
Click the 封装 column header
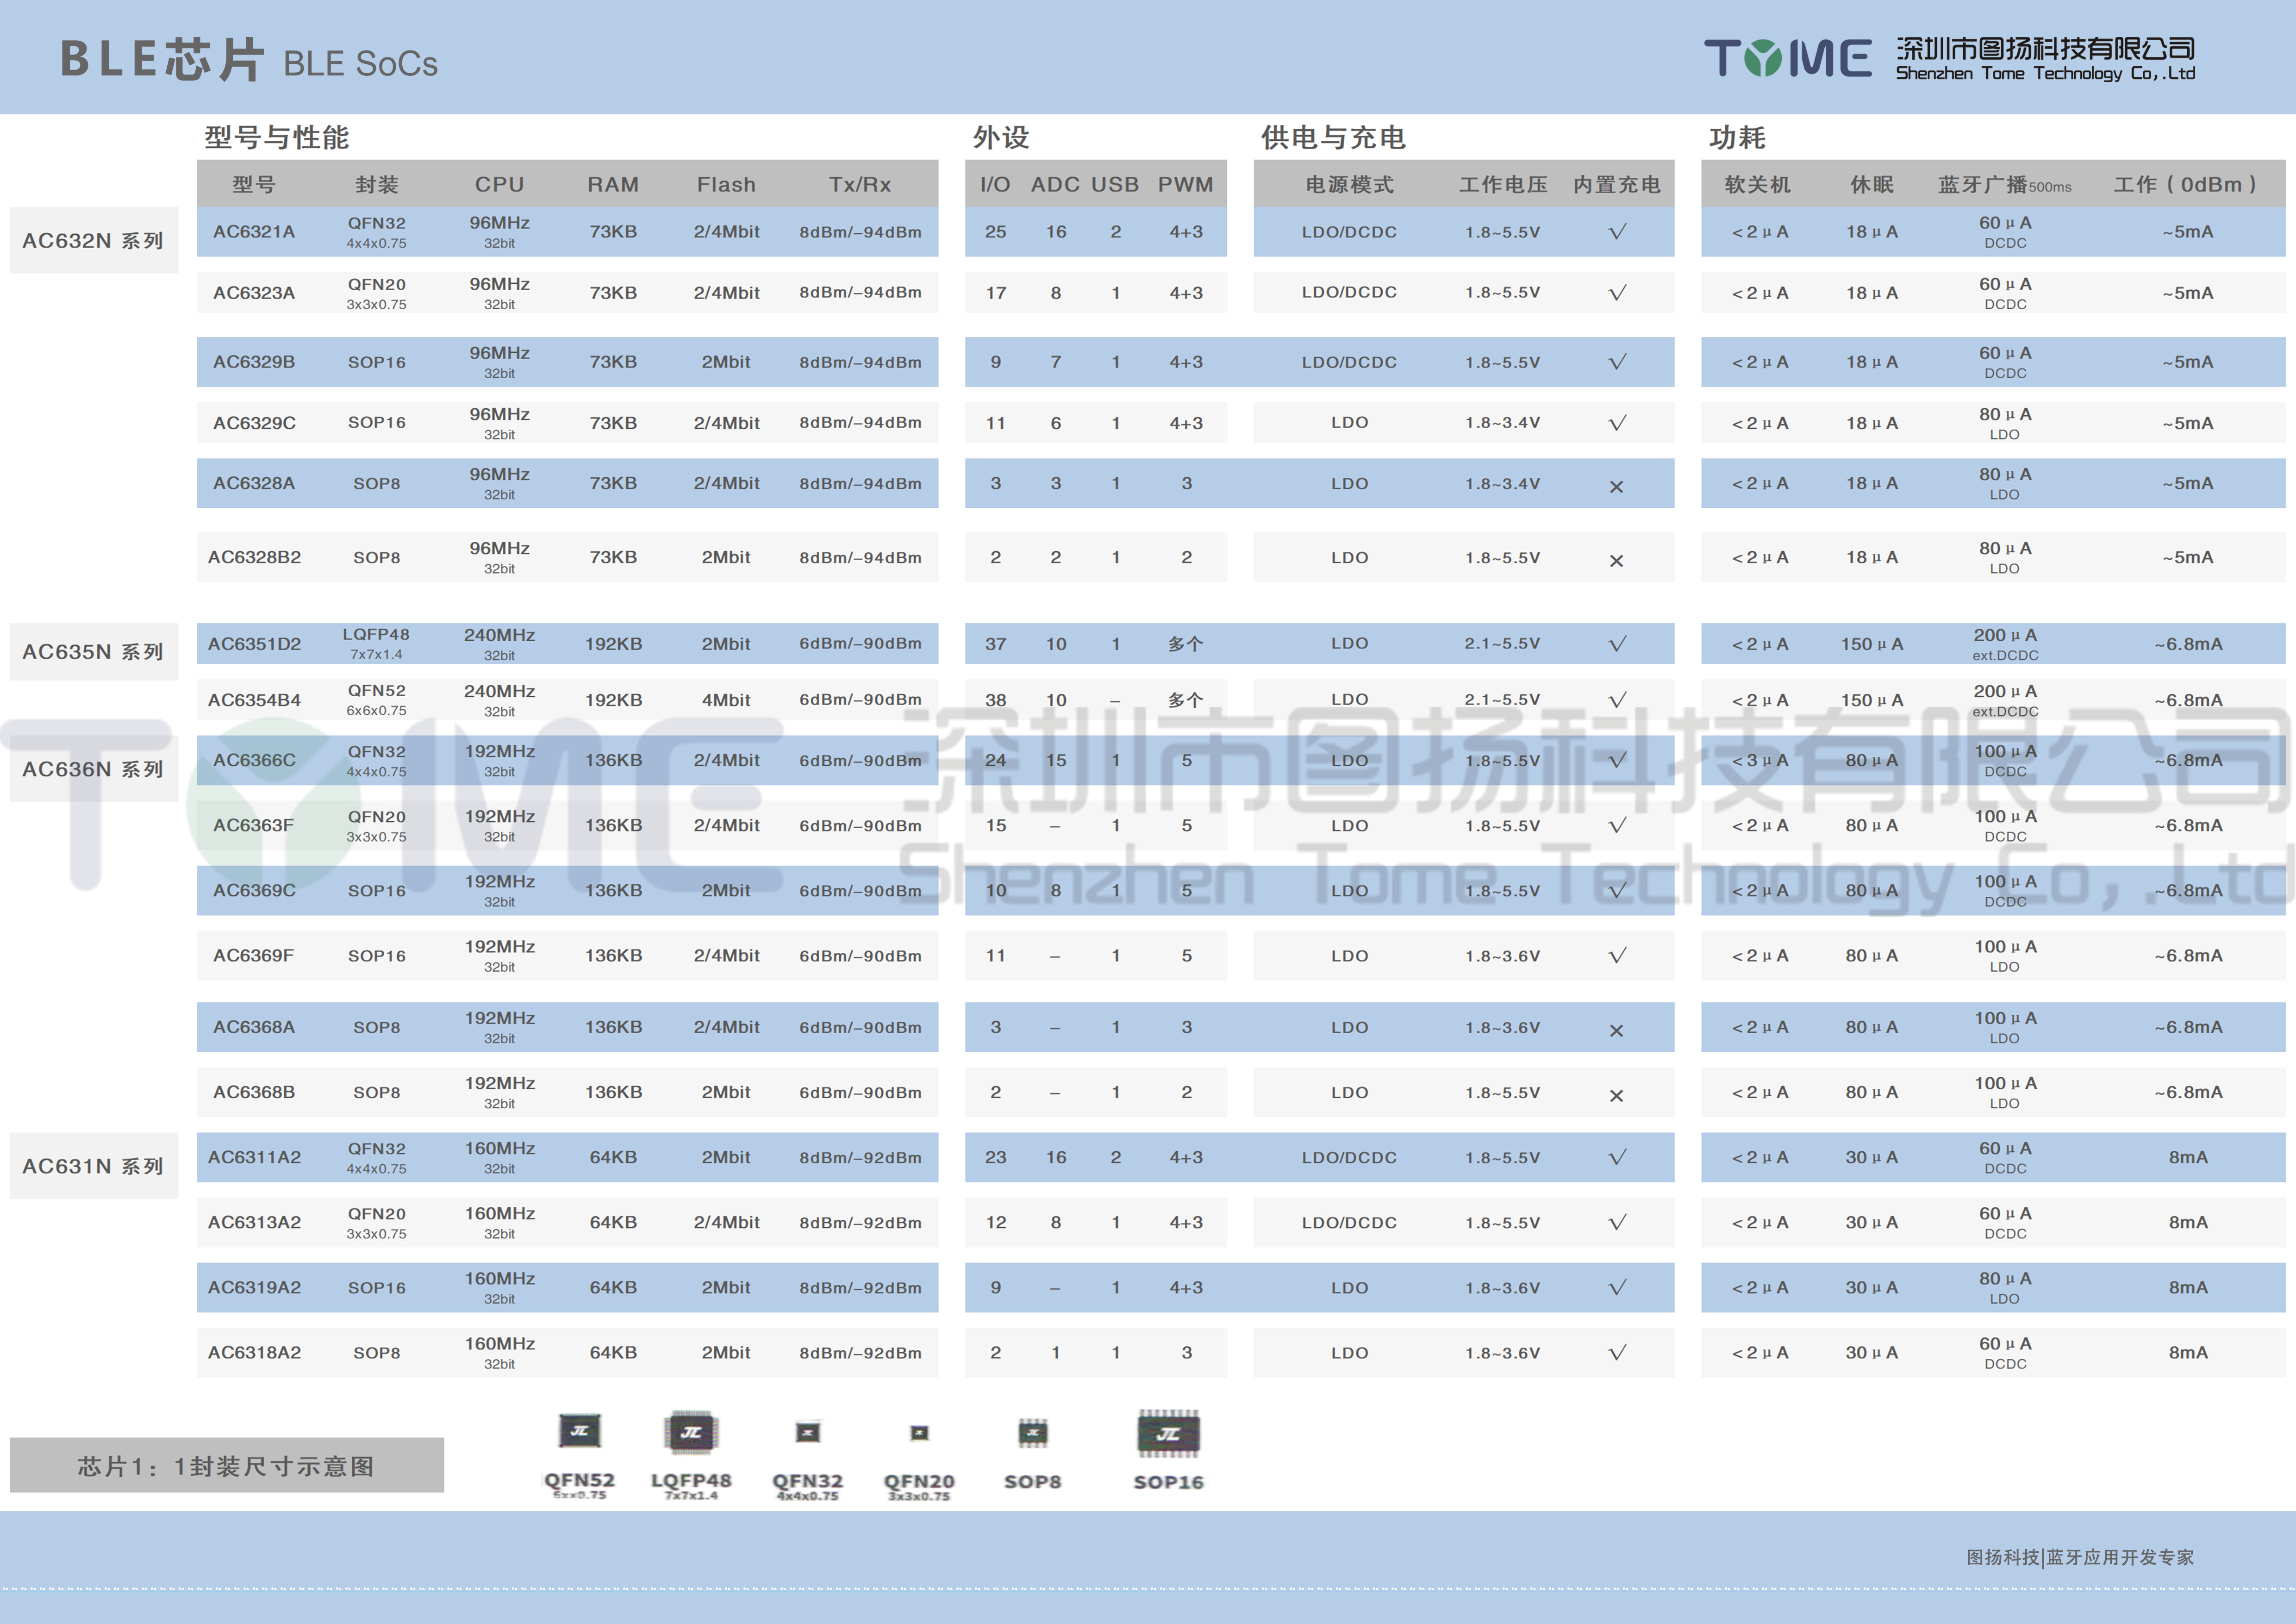pos(377,185)
